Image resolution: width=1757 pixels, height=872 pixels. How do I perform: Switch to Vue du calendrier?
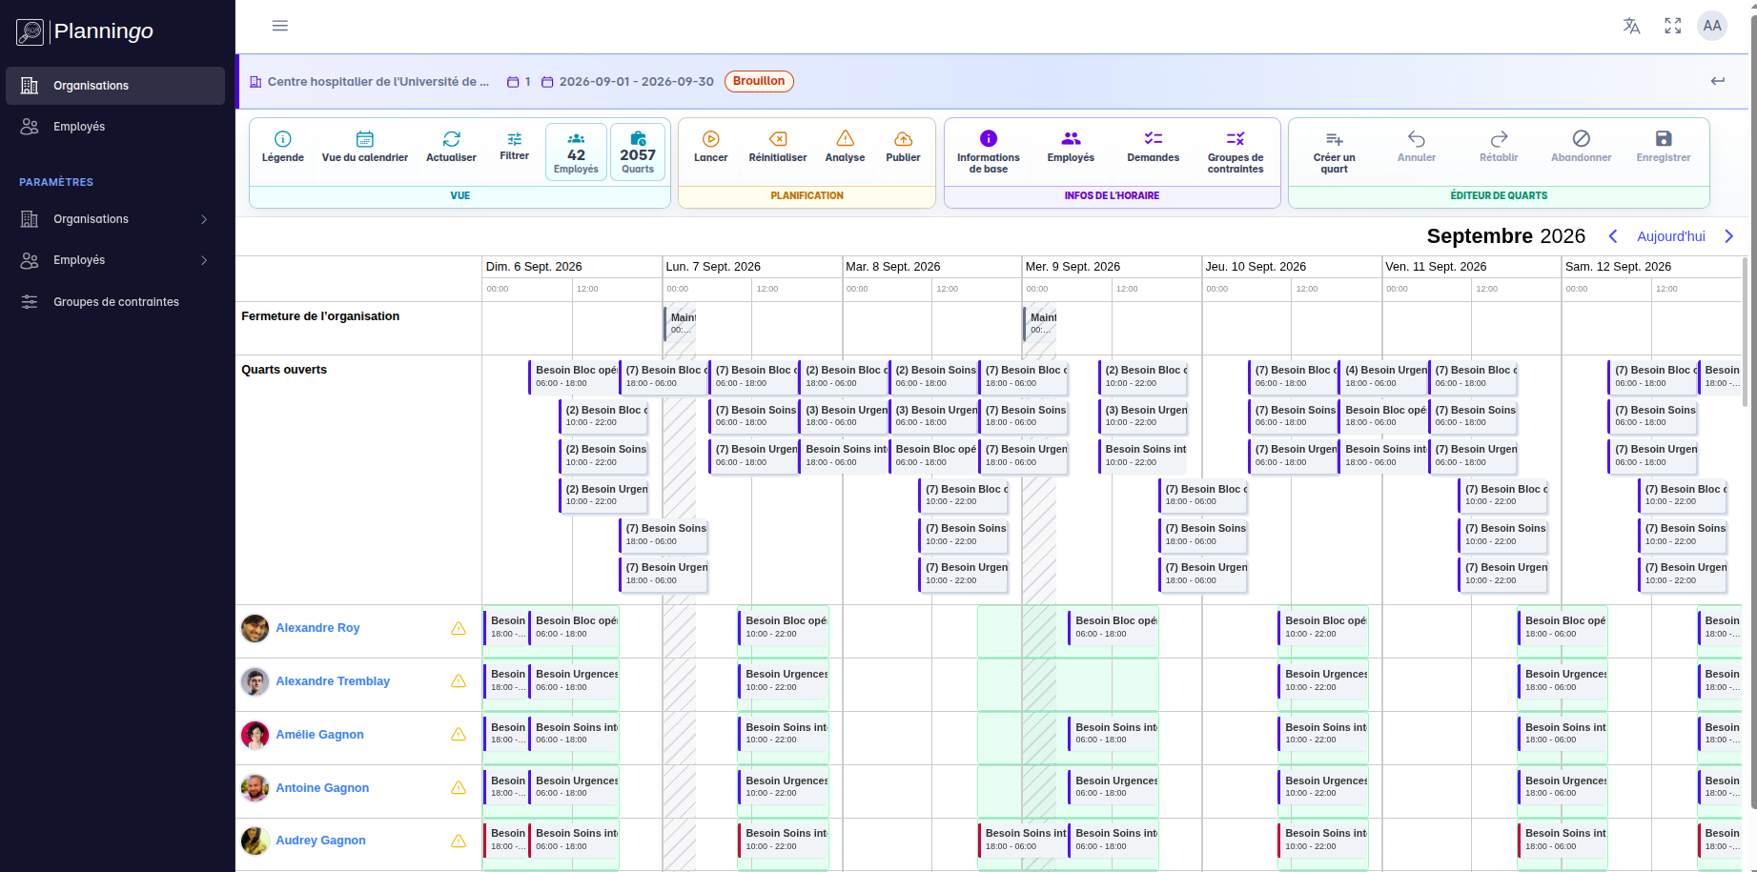coord(365,148)
